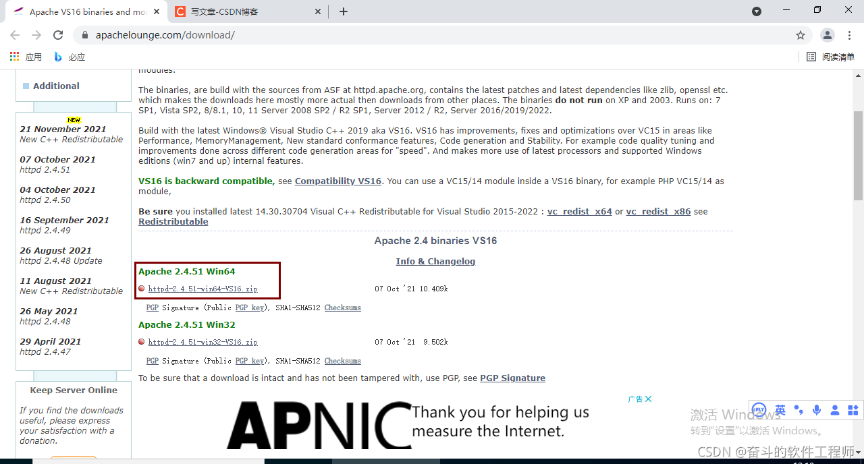View site info via the padlock icon
Viewport: 864px width, 464px height.
click(x=85, y=35)
